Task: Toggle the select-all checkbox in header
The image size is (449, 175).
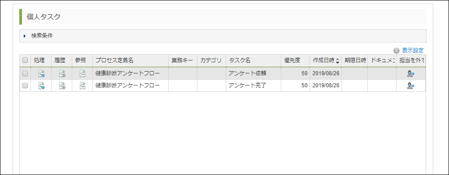Action: (25, 60)
